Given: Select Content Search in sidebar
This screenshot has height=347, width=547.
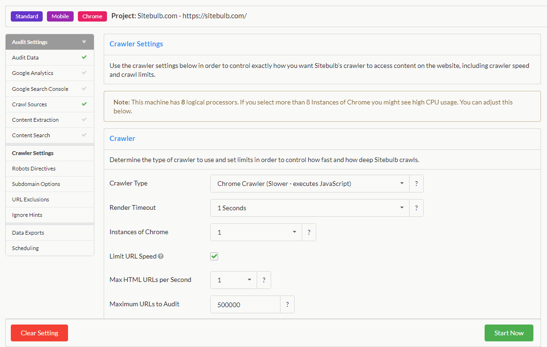Looking at the screenshot, I should coord(50,135).
